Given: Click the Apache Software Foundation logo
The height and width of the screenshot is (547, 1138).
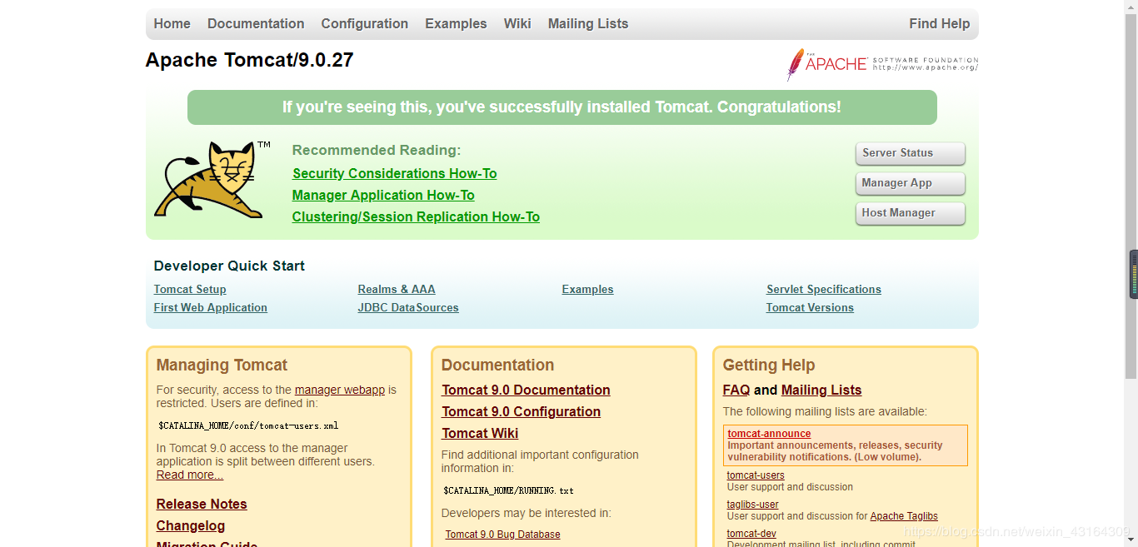Looking at the screenshot, I should (x=882, y=65).
